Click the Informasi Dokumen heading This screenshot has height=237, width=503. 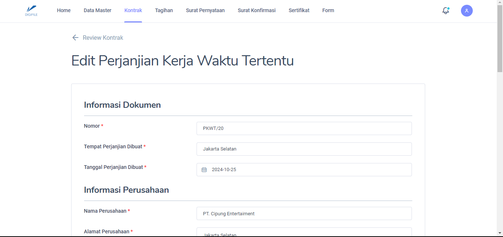pos(122,105)
